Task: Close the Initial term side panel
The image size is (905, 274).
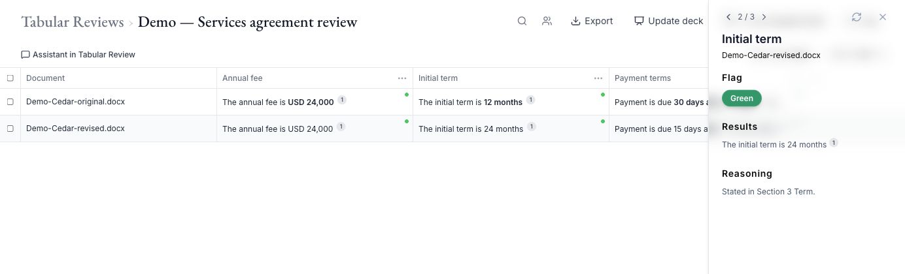Action: 883,17
